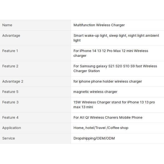Select the "For All QI Wireless" value

tap(108, 118)
